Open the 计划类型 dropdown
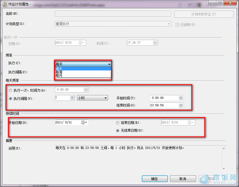The image size is (239, 187). [169, 24]
